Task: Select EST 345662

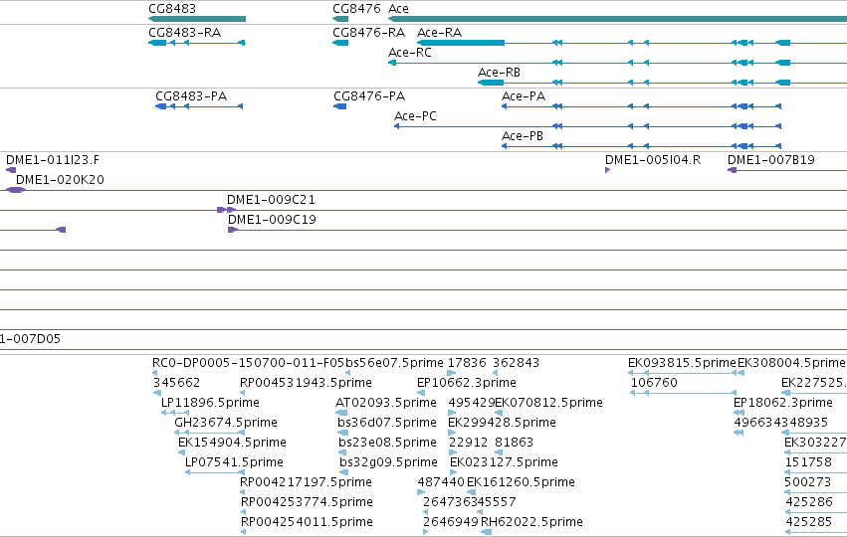Action: [x=176, y=383]
